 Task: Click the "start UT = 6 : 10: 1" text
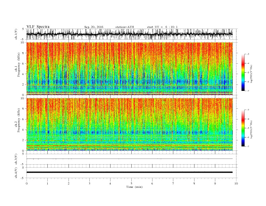pyautogui.click(x=162, y=27)
